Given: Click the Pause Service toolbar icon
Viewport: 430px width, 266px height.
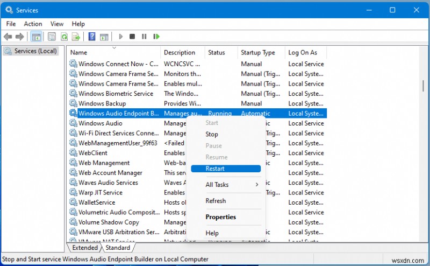Looking at the screenshot, I should point(144,36).
